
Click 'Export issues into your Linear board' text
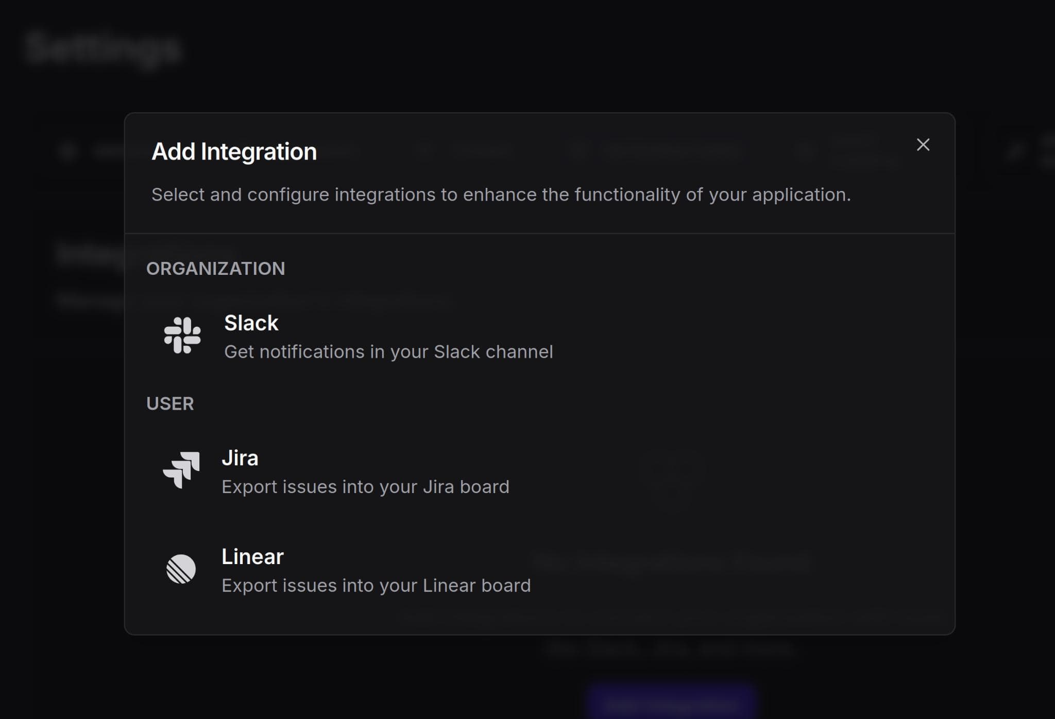click(376, 586)
